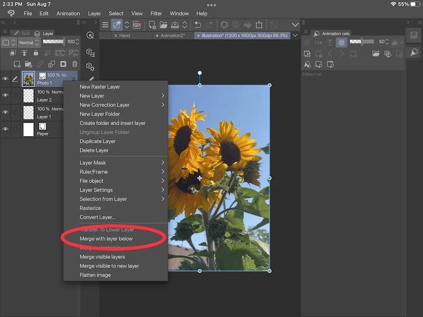
Task: Select the crop frame icon in the toolbar
Action: 259,25
